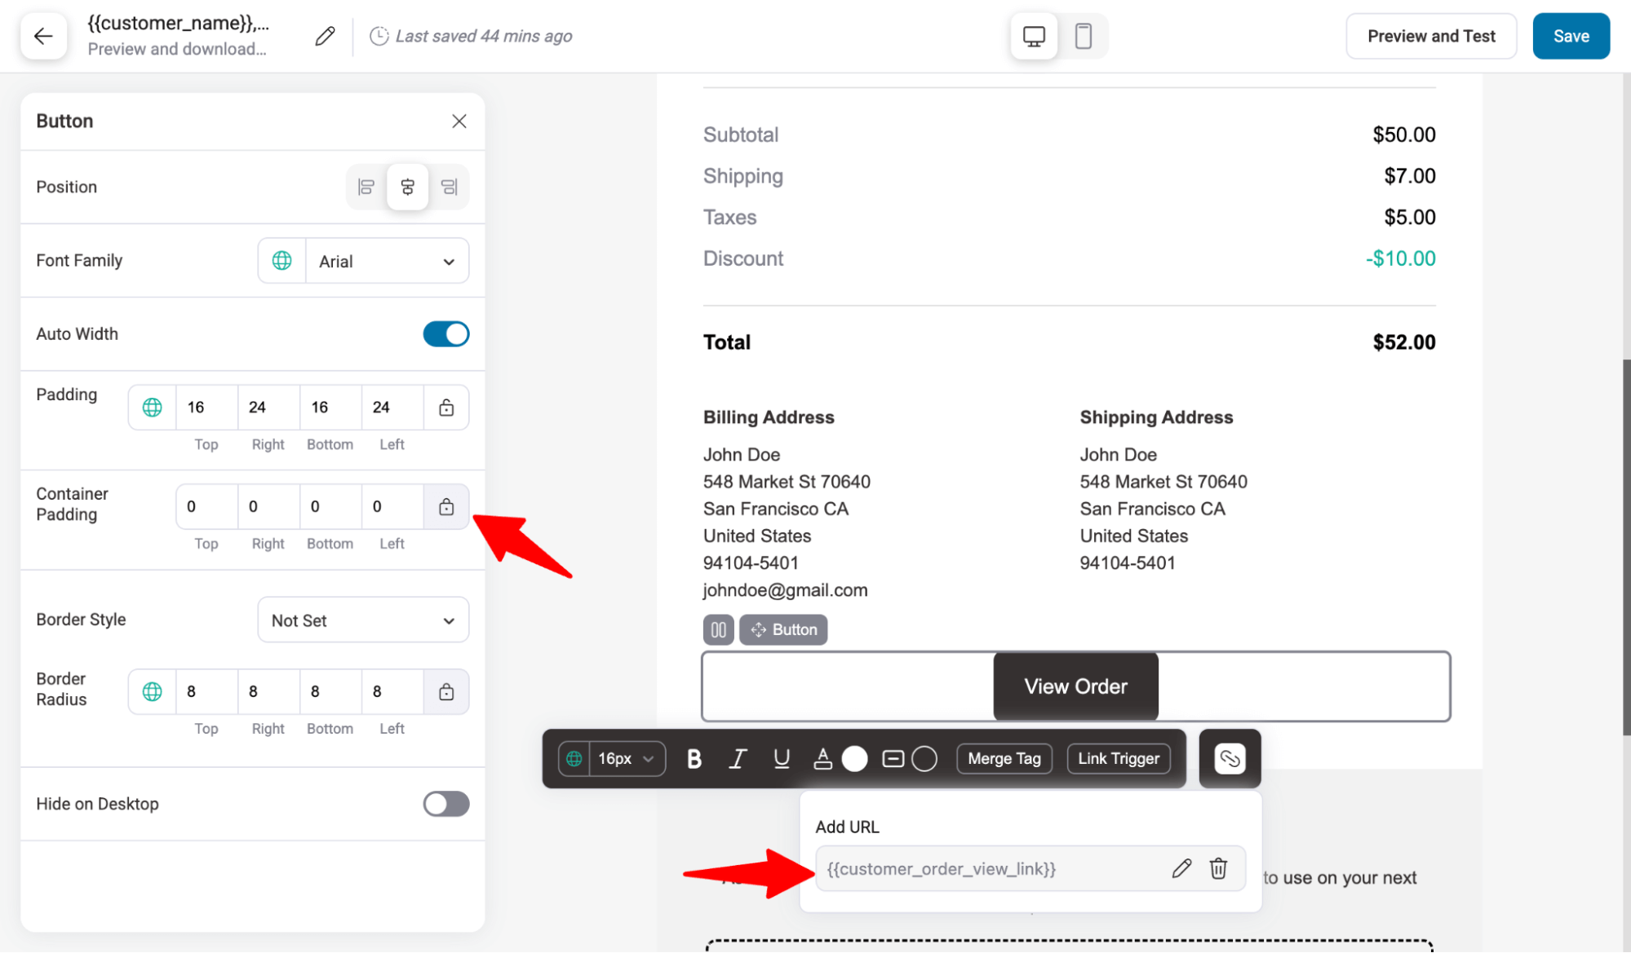Toggle the Auto Width switch
1631x953 pixels.
click(446, 333)
